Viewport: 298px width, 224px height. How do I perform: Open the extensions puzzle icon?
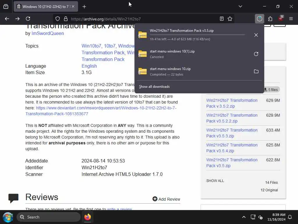pos(270,19)
